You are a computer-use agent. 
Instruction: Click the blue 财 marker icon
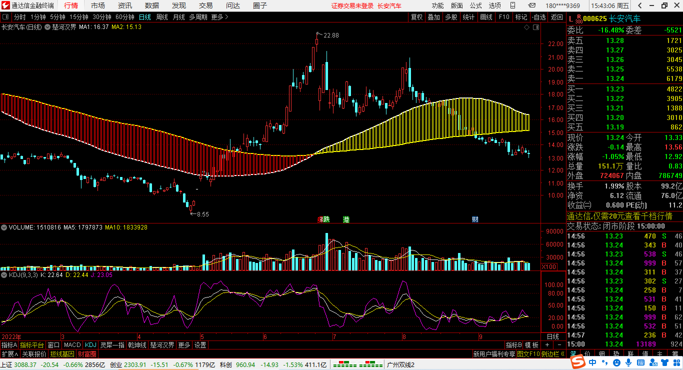click(475, 219)
